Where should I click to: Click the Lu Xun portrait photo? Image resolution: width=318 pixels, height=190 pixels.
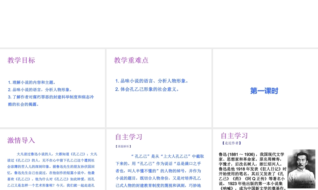[301, 169]
